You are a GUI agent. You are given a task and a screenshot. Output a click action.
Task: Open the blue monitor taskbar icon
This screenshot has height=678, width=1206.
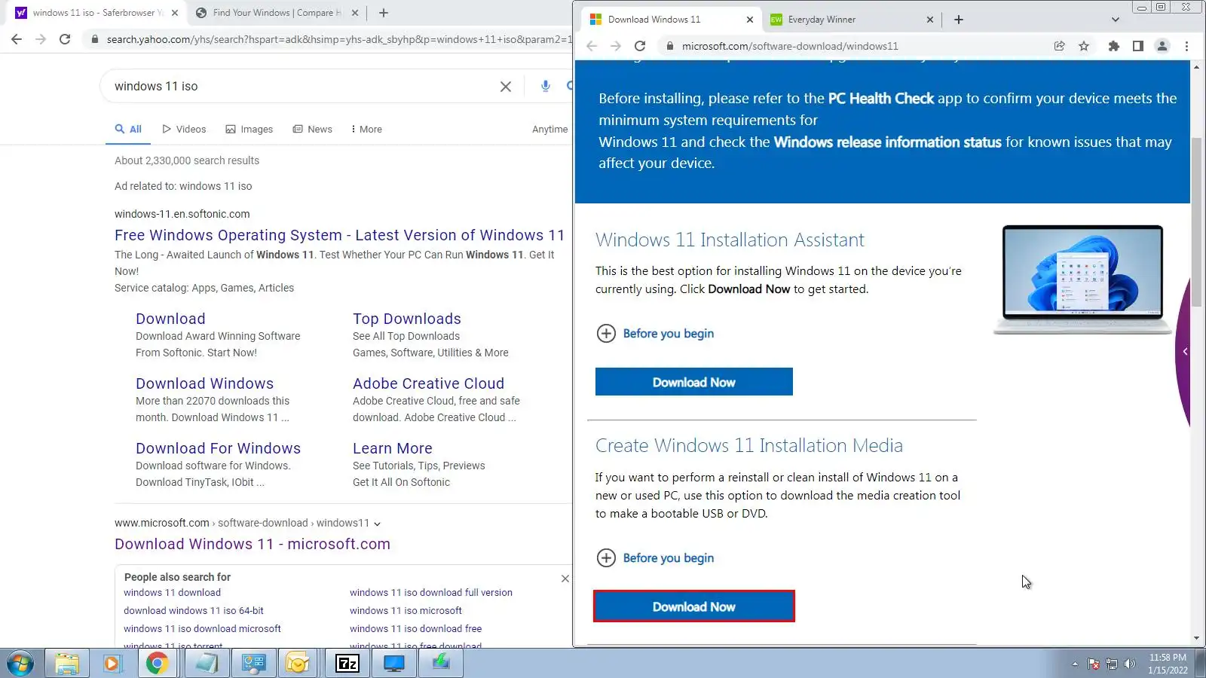[x=394, y=664]
